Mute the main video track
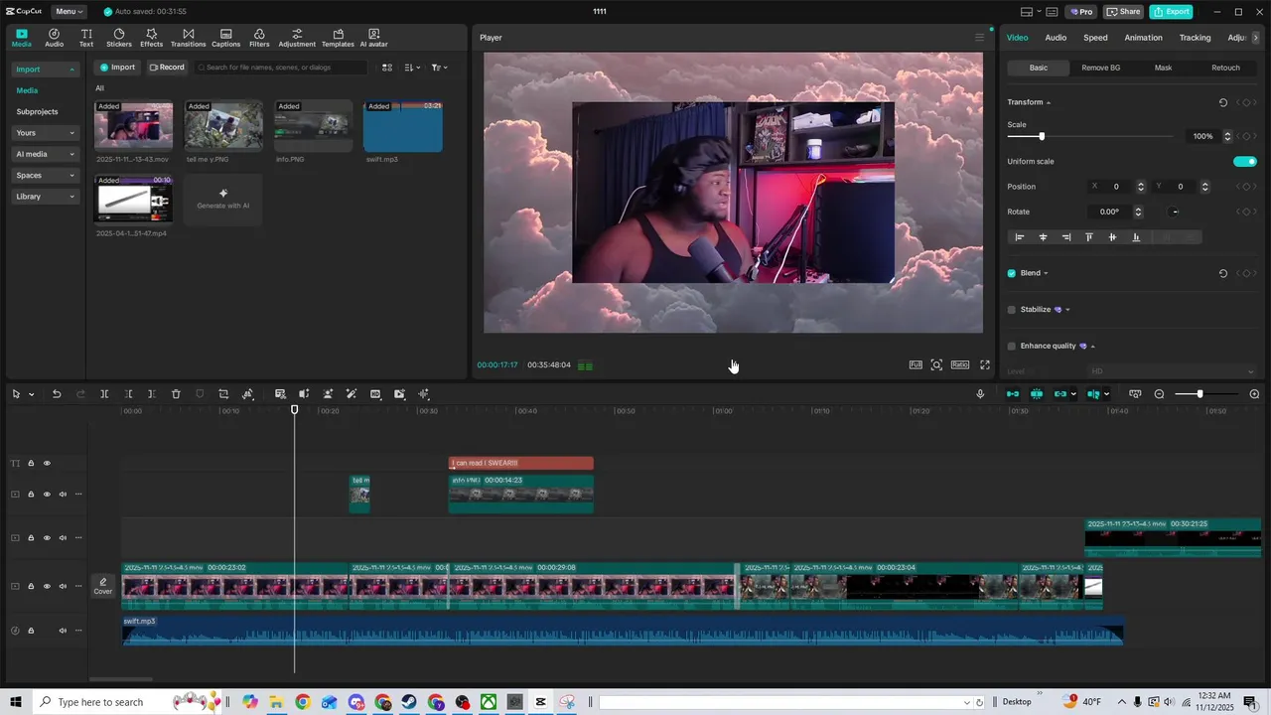Screen dimensions: 1271x715 tap(63, 586)
